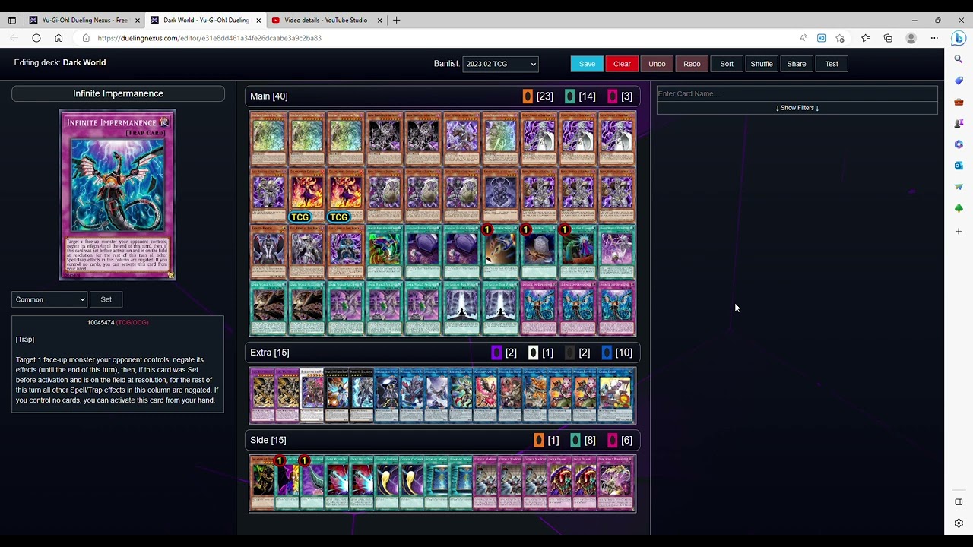Close the Dark World tab
The width and height of the screenshot is (973, 547).
(x=258, y=21)
